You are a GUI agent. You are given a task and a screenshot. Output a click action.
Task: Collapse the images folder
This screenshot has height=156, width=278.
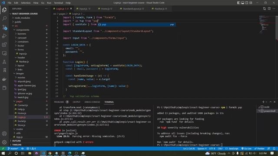(x=20, y=74)
